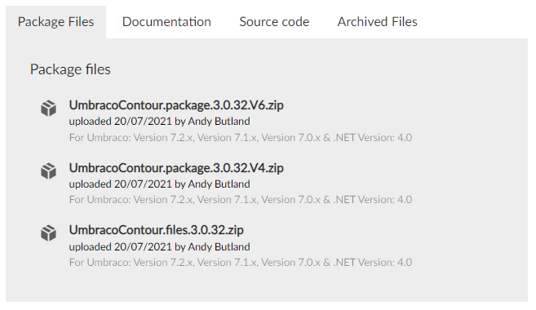Screen dimensions: 536x310
Task: Download UmbracoContour.package.3.0.32.V4.zip
Action: click(176, 168)
